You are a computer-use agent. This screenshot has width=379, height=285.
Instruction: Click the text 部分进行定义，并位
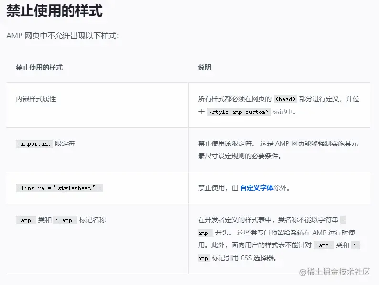point(329,99)
